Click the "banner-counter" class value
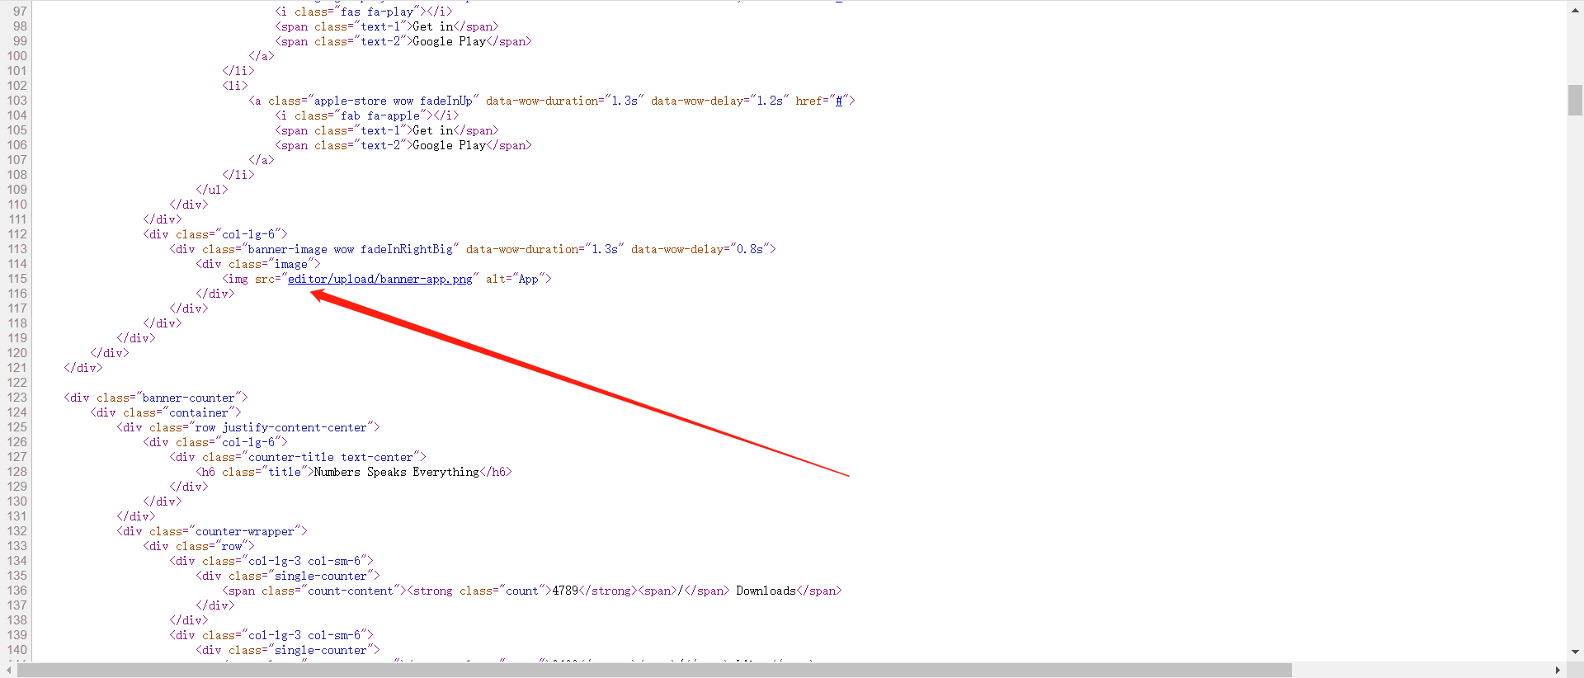The height and width of the screenshot is (678, 1584). pos(189,398)
